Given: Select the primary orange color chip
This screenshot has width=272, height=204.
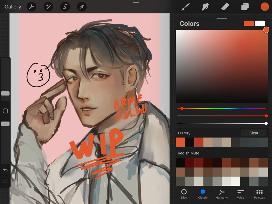Looking at the screenshot, I should (x=249, y=23).
